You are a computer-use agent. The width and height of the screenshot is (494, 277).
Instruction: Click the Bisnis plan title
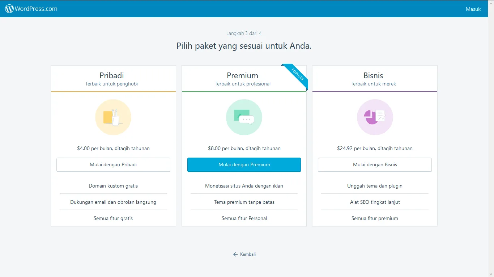pyautogui.click(x=373, y=75)
